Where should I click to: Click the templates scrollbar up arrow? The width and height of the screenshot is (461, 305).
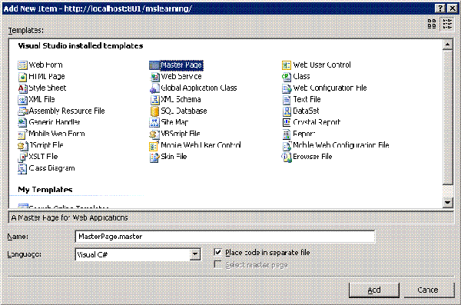click(447, 45)
